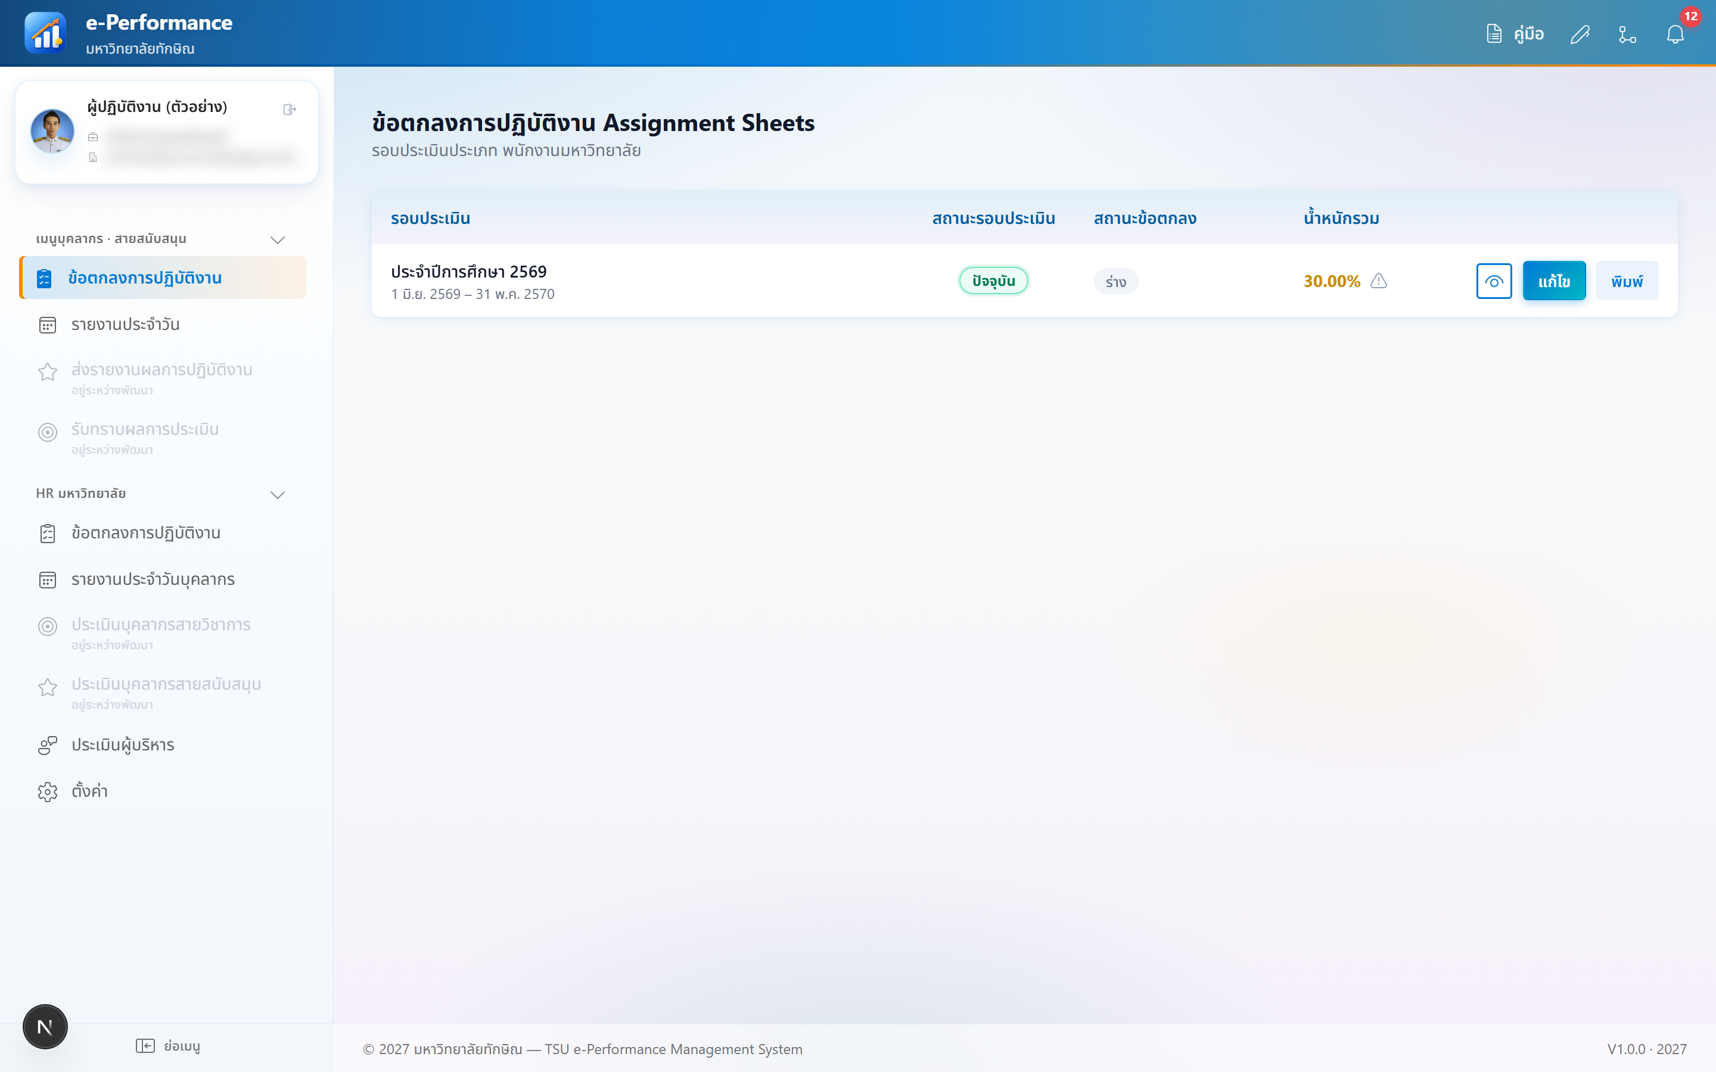
Task: Click the แก้ไข edit button
Action: coord(1553,281)
